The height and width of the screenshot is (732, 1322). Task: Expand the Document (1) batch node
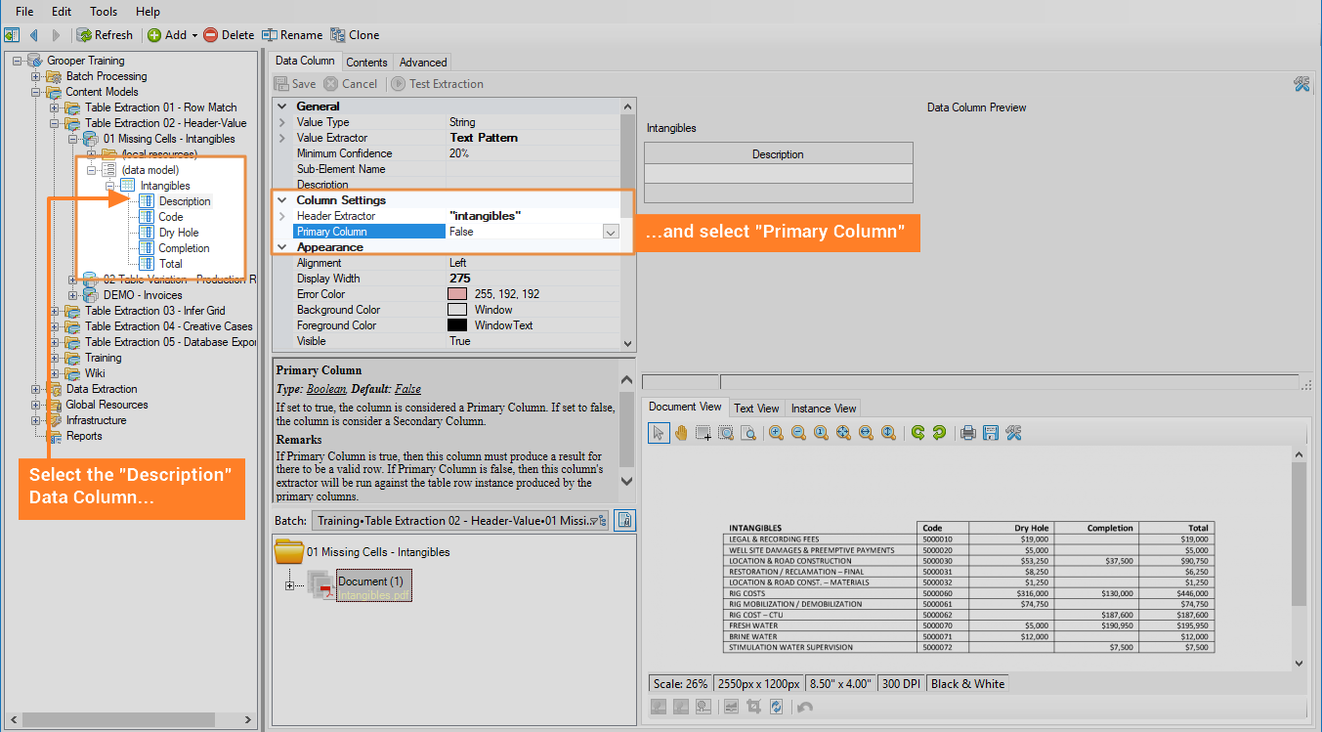[x=289, y=585]
